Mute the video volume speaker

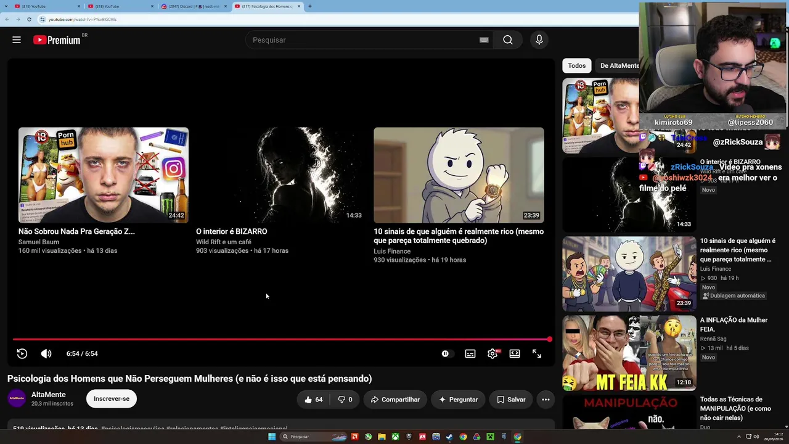coord(46,353)
